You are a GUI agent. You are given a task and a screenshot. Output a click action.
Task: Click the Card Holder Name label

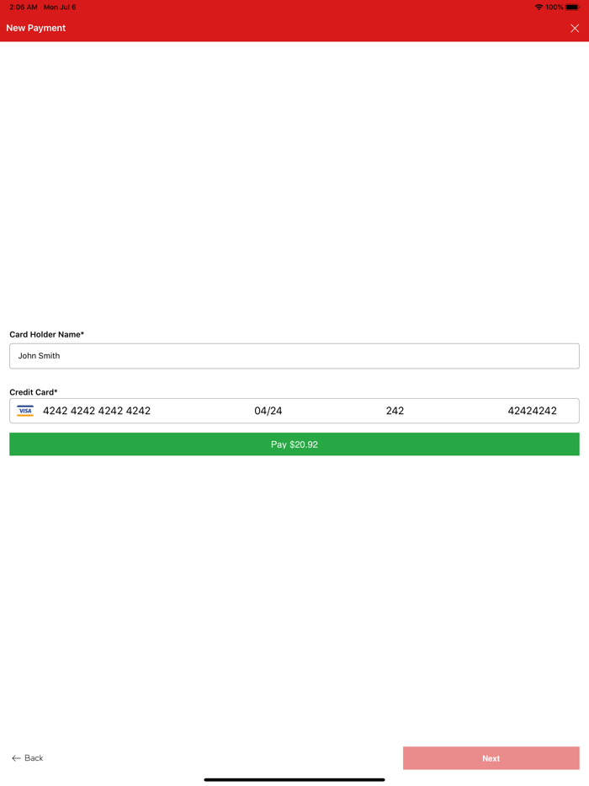(x=47, y=335)
